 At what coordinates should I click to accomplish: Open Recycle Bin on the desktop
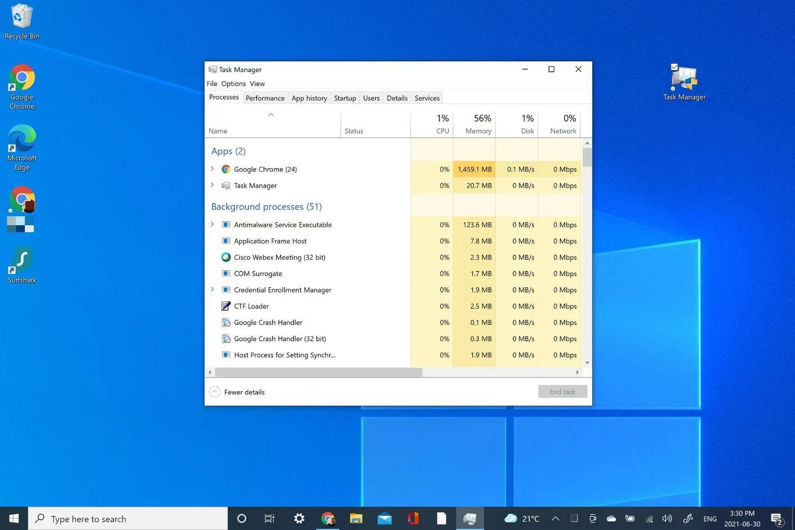click(x=22, y=22)
